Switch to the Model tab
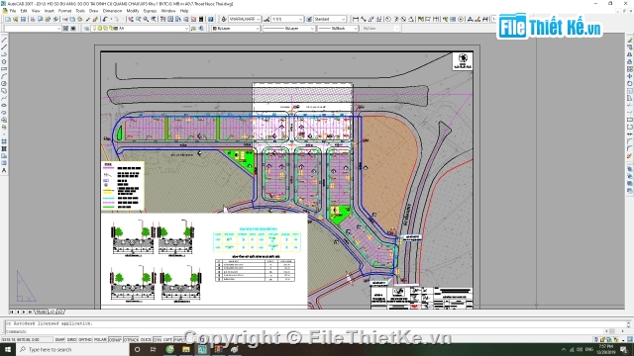The image size is (634, 356). 42,311
